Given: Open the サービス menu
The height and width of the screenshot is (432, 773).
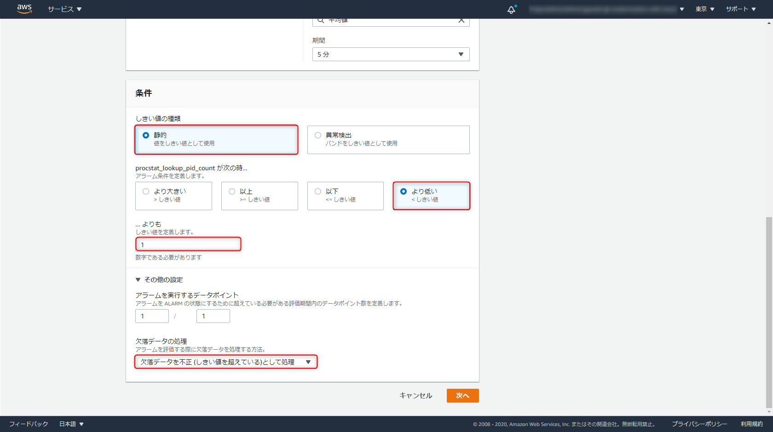Looking at the screenshot, I should point(64,9).
